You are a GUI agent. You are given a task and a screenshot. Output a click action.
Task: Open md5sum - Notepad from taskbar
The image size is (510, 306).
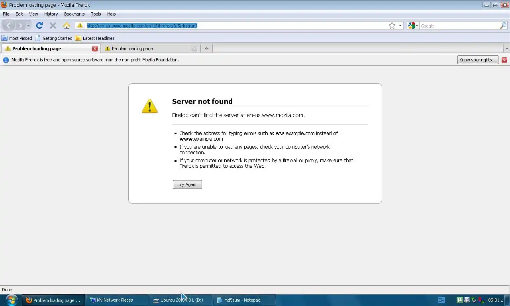tap(245, 300)
